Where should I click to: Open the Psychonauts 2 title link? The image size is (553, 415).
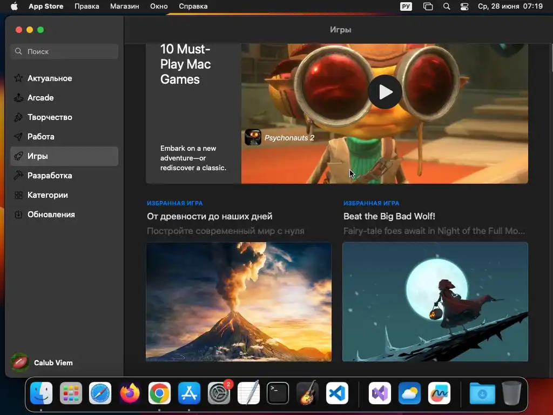(289, 138)
